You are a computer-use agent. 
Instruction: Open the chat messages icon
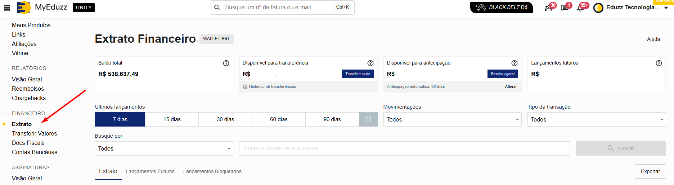564,8
